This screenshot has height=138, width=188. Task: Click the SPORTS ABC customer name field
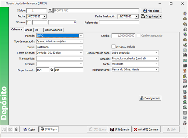96,11
